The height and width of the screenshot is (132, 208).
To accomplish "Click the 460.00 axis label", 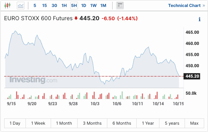I will (x=192, y=43).
